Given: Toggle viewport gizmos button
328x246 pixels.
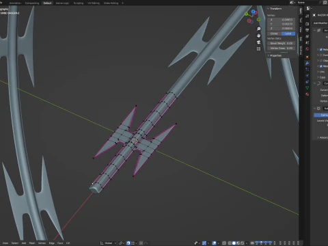Looking at the screenshot, I should click(x=204, y=243).
